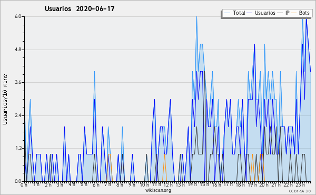Viewport: 316px width, 195px height.
Task: Click the dark blue Usuarios legend line
Action: tap(250, 13)
